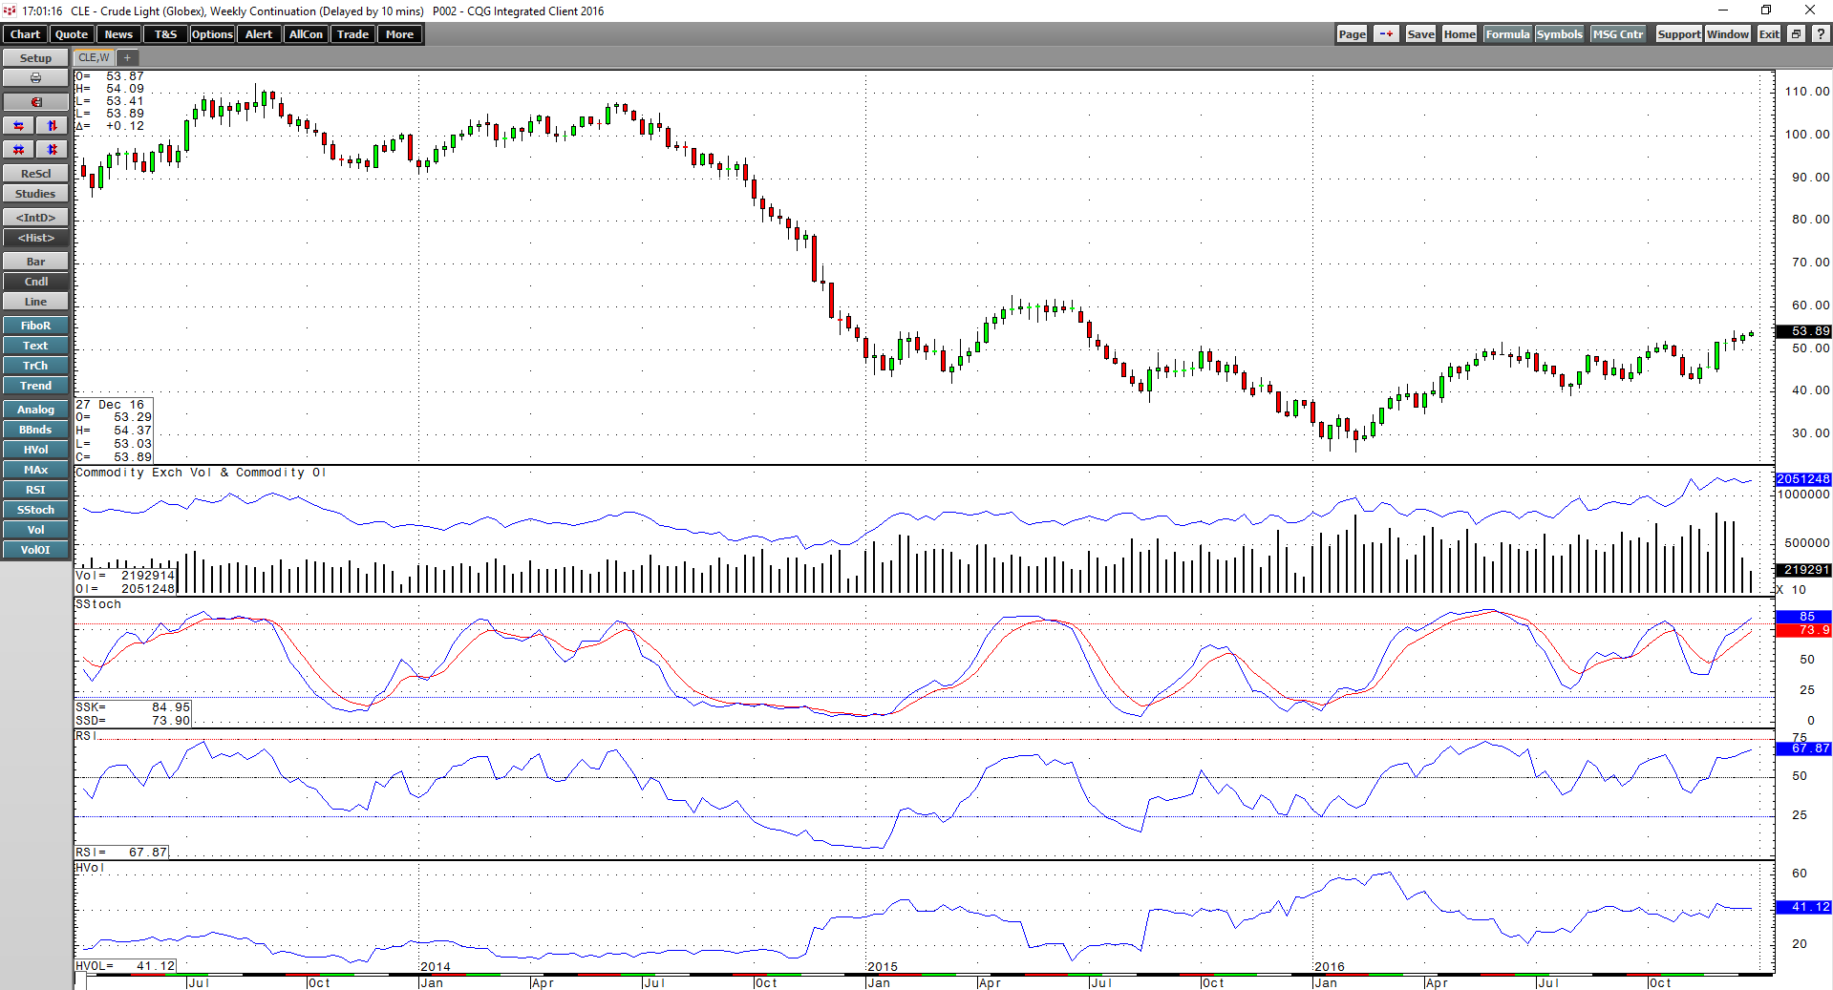1833x990 pixels.
Task: Click the printer icon button
Action: point(35,78)
